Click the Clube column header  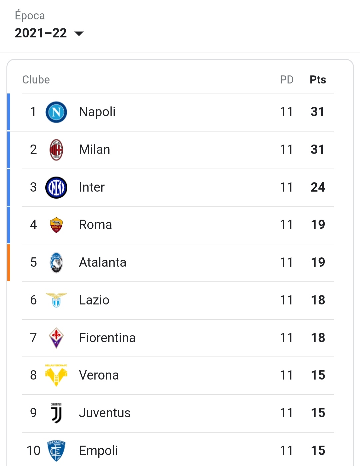click(36, 80)
